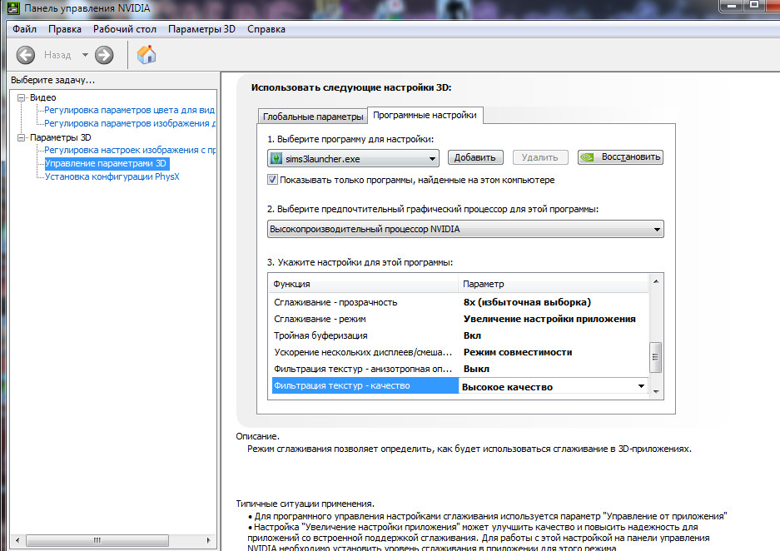Click task tree horizontal scroll left arrow
The width and height of the screenshot is (780, 551).
(18, 540)
